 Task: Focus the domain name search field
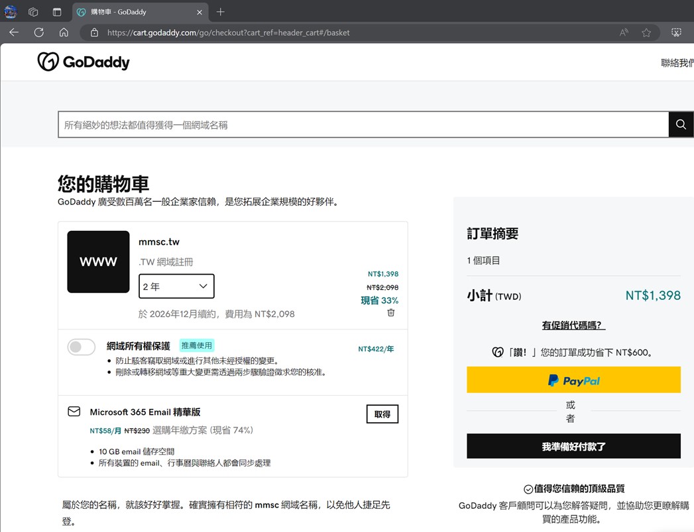click(x=363, y=124)
